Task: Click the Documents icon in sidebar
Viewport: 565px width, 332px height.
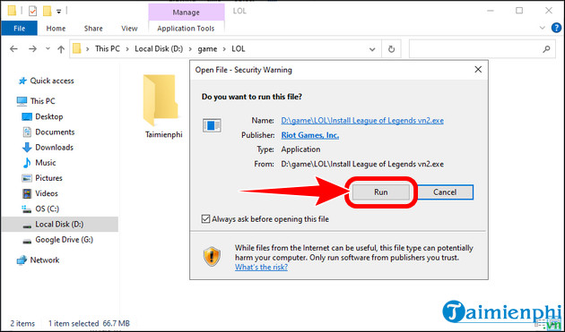Action: click(27, 132)
